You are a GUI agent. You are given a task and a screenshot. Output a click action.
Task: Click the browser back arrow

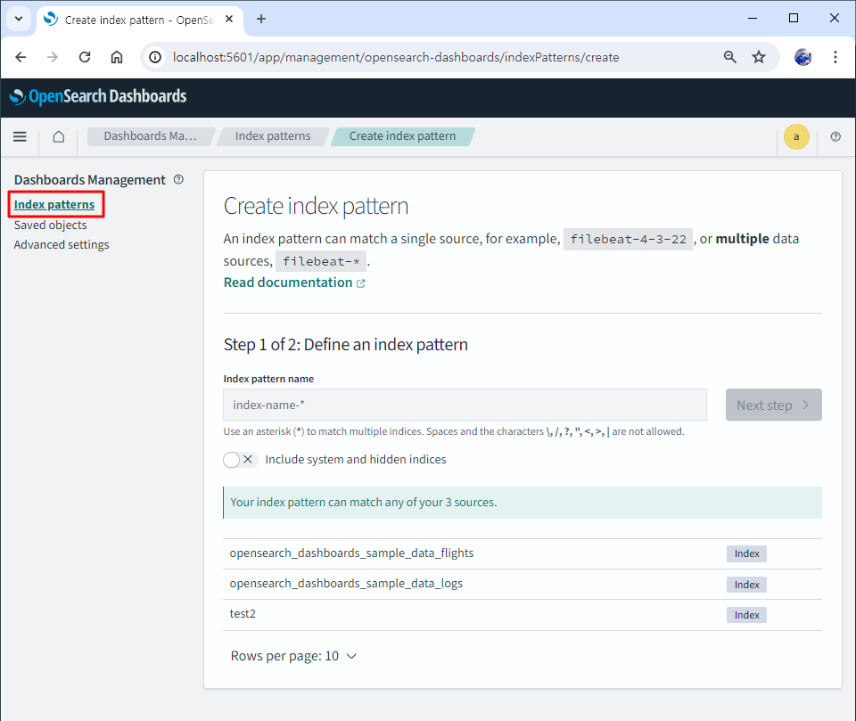click(x=21, y=57)
